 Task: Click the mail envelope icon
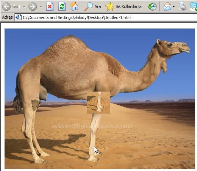pos(167,6)
